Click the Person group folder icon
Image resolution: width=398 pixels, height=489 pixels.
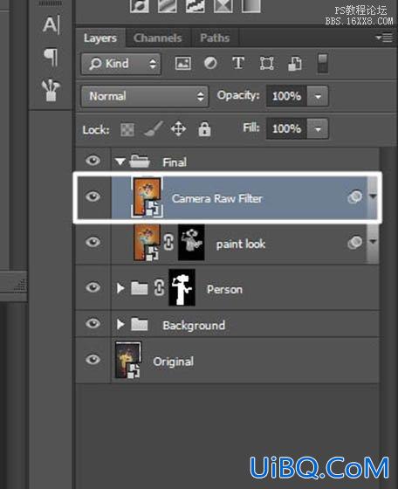coord(140,288)
